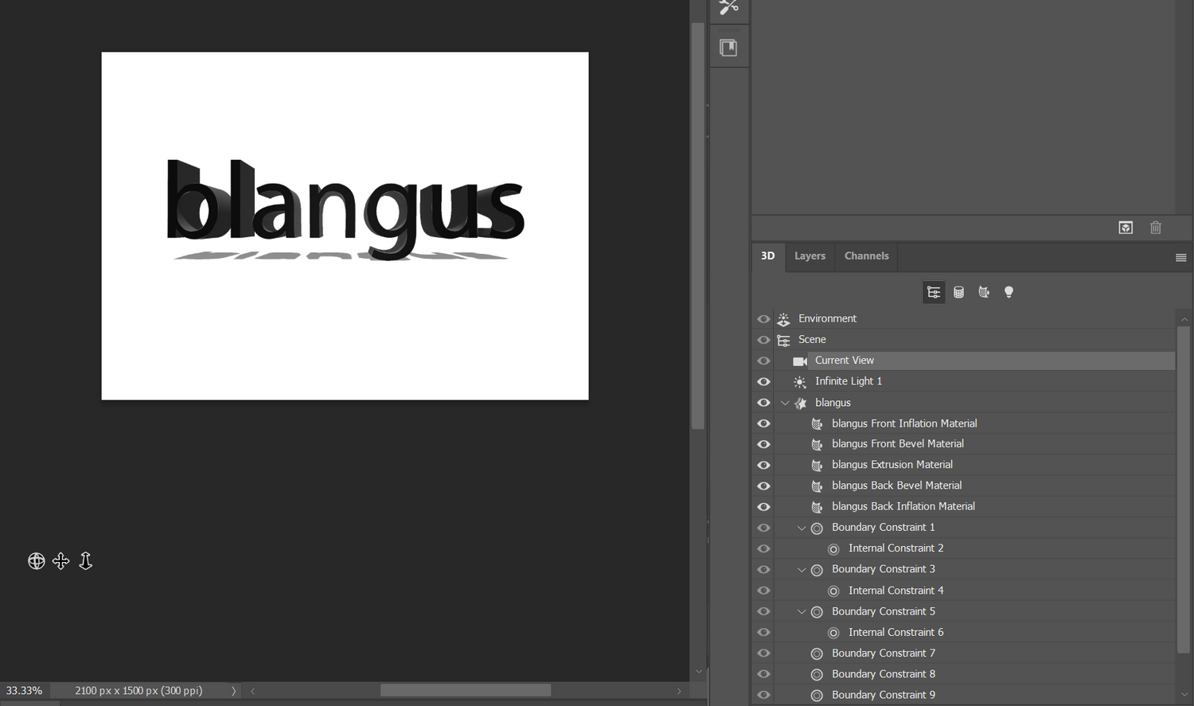Click the Front Bevel Material icon
This screenshot has width=1194, height=706.
click(x=817, y=444)
